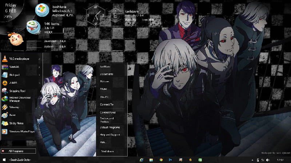Open Paint from the Start menu
291x163 pixels.
pyautogui.click(x=12, y=115)
